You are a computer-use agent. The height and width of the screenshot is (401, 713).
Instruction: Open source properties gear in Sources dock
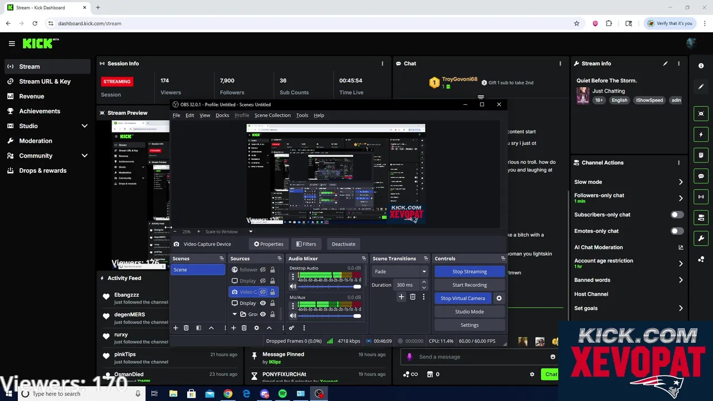[256, 328]
